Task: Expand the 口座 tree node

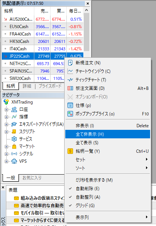Action: (6, 110)
